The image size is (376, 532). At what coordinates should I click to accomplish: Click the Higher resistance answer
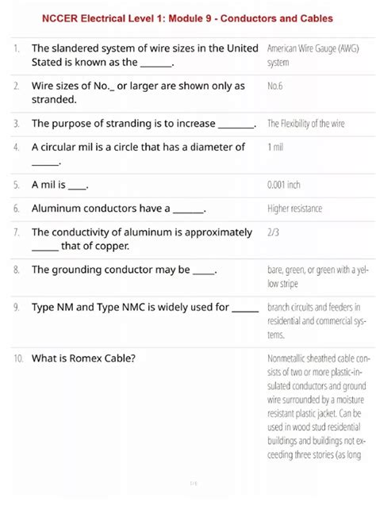[x=294, y=209]
